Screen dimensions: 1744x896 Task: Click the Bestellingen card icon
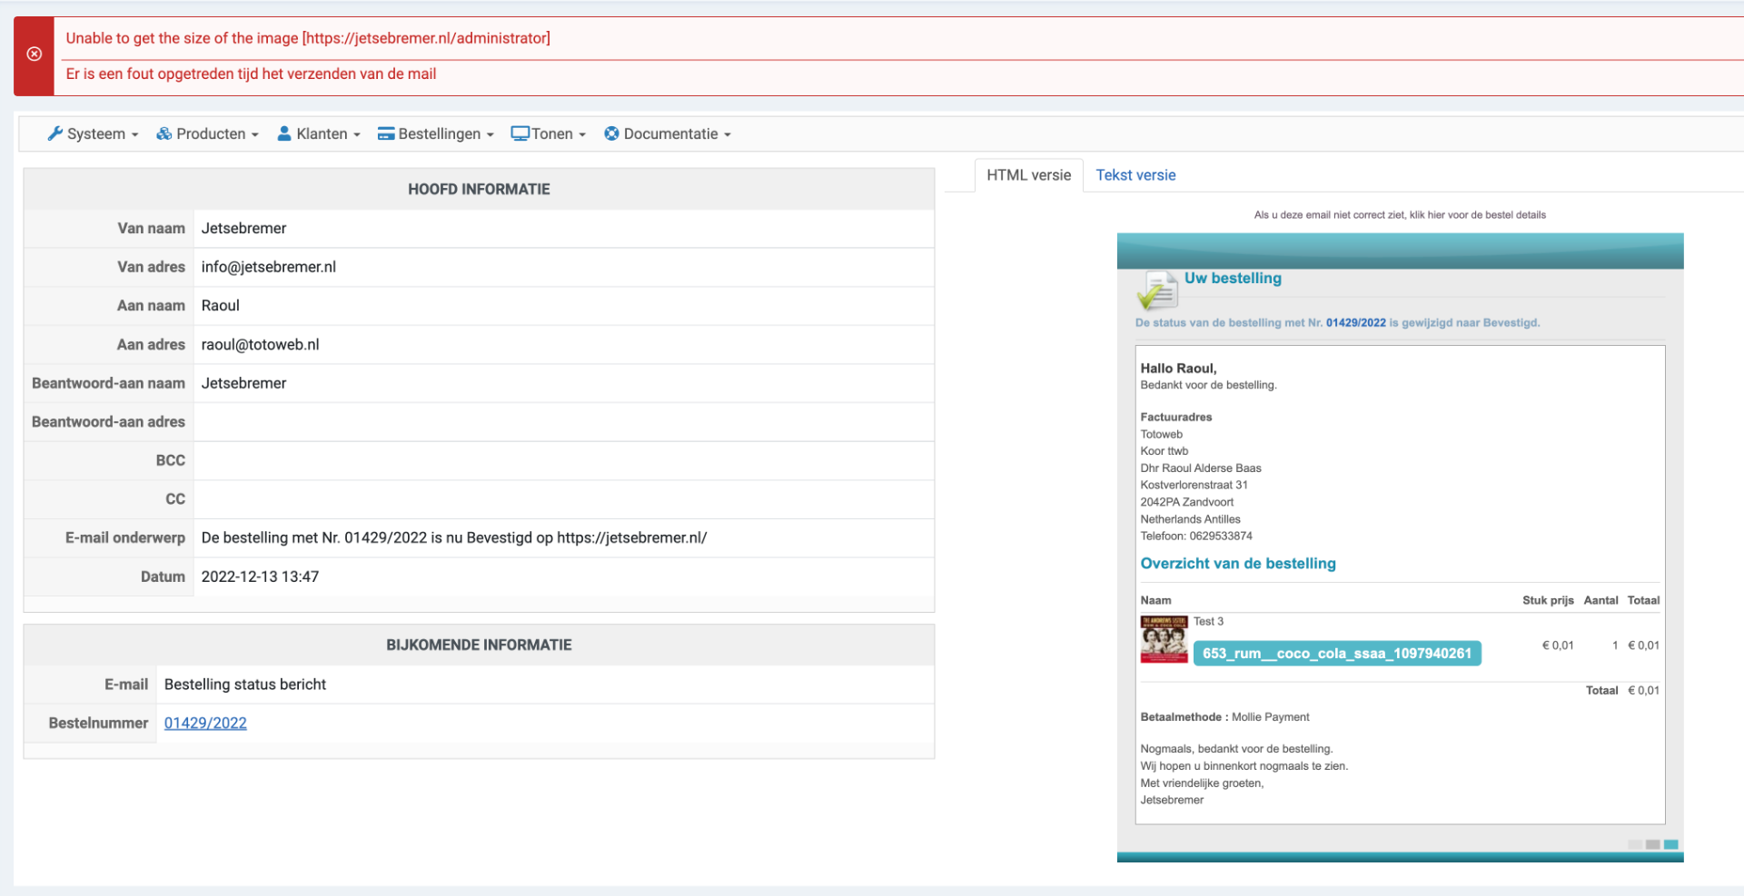(386, 133)
